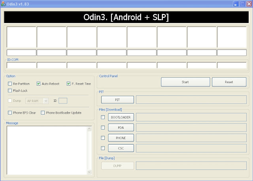Click the CSC file path field
253x181 pixels.
[x=191, y=148]
